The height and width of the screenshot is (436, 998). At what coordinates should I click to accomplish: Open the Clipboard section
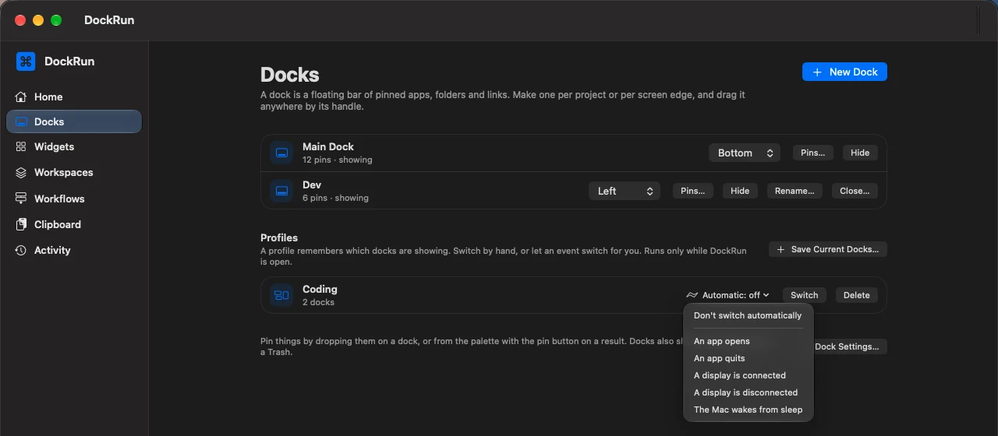(74, 224)
